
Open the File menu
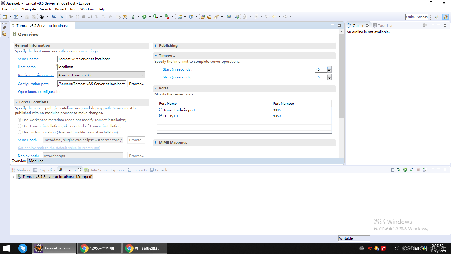(x=5, y=9)
